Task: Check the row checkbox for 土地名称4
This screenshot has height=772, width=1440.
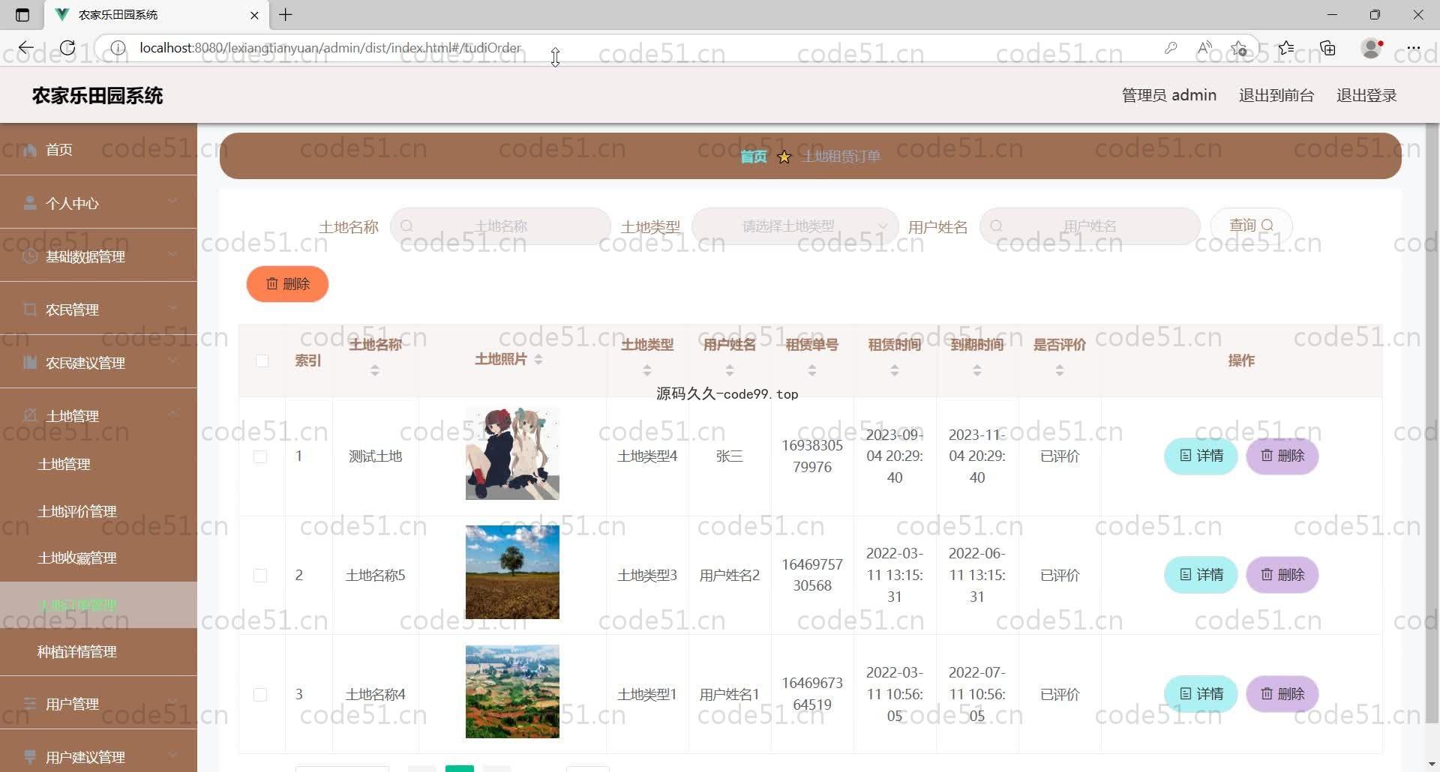Action: coord(260,695)
